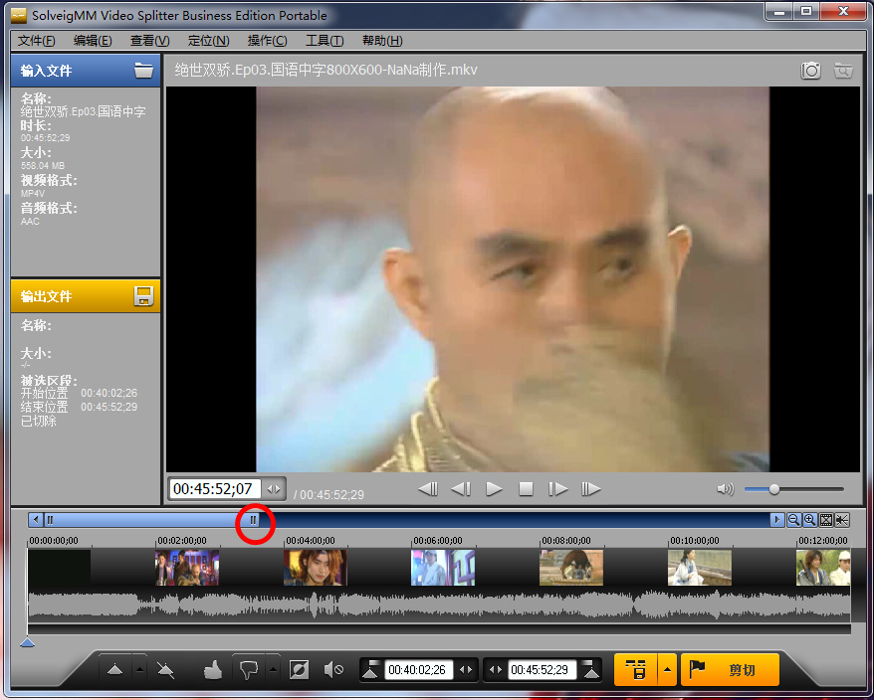Click the video preview area
Screen dimensions: 874x700
tap(513, 279)
